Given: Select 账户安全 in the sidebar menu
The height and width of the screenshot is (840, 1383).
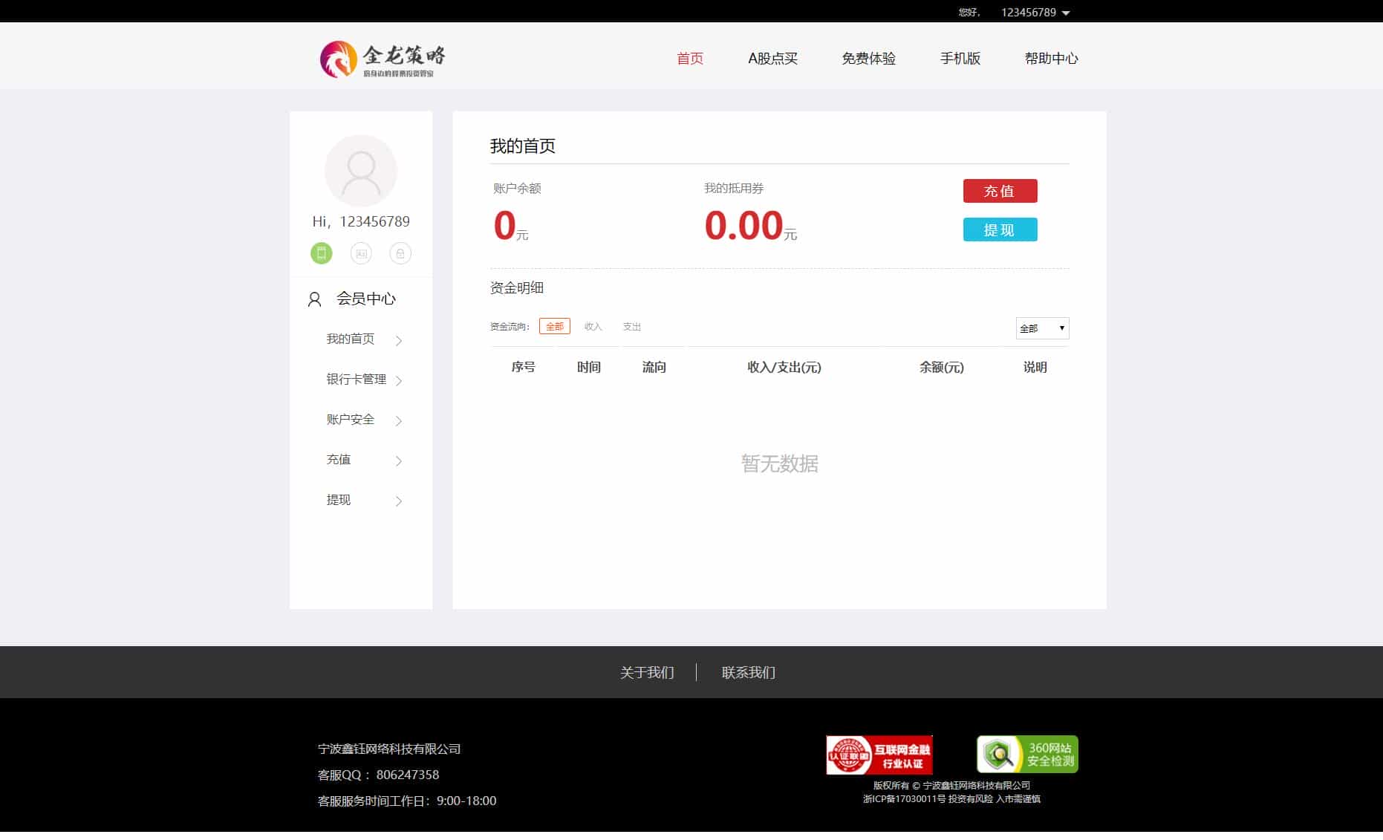Looking at the screenshot, I should coord(351,420).
